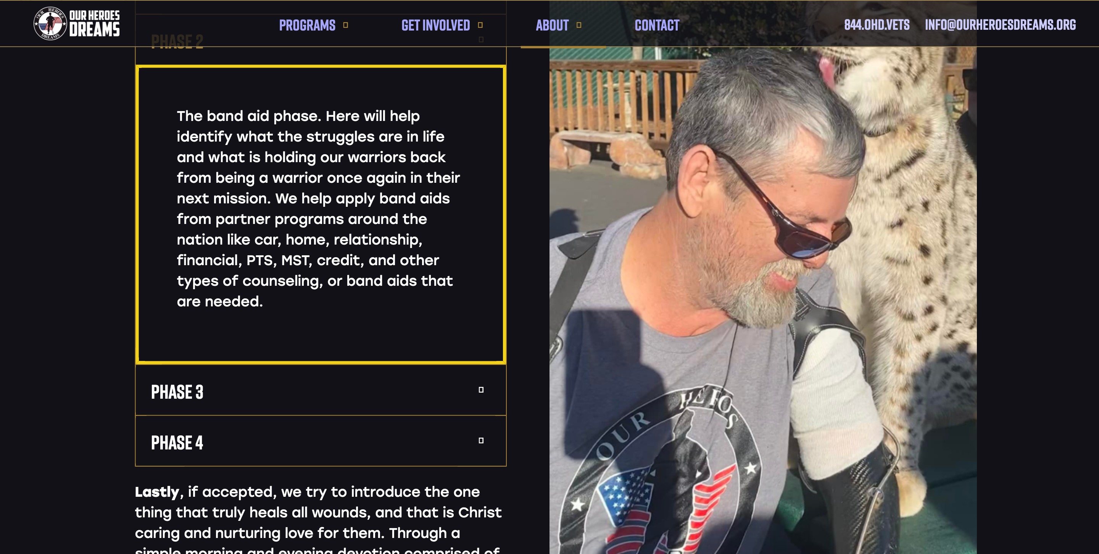Open the About menu
The image size is (1099, 554).
[x=552, y=25]
